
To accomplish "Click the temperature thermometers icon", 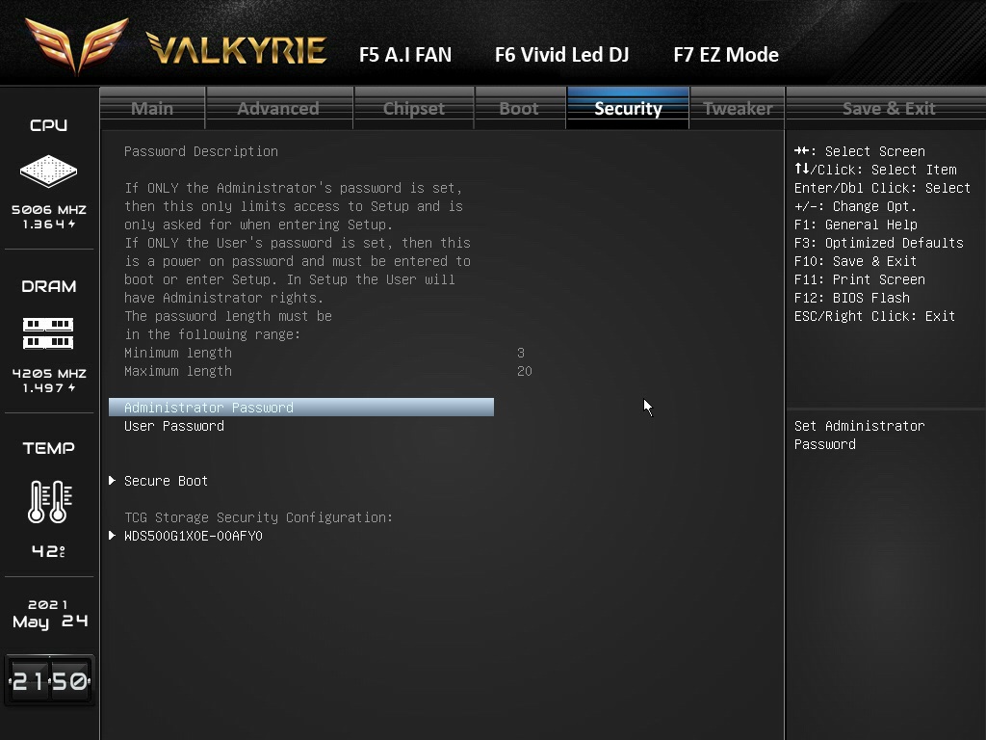I will pyautogui.click(x=48, y=501).
